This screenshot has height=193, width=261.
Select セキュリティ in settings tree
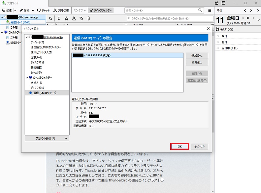(36, 72)
